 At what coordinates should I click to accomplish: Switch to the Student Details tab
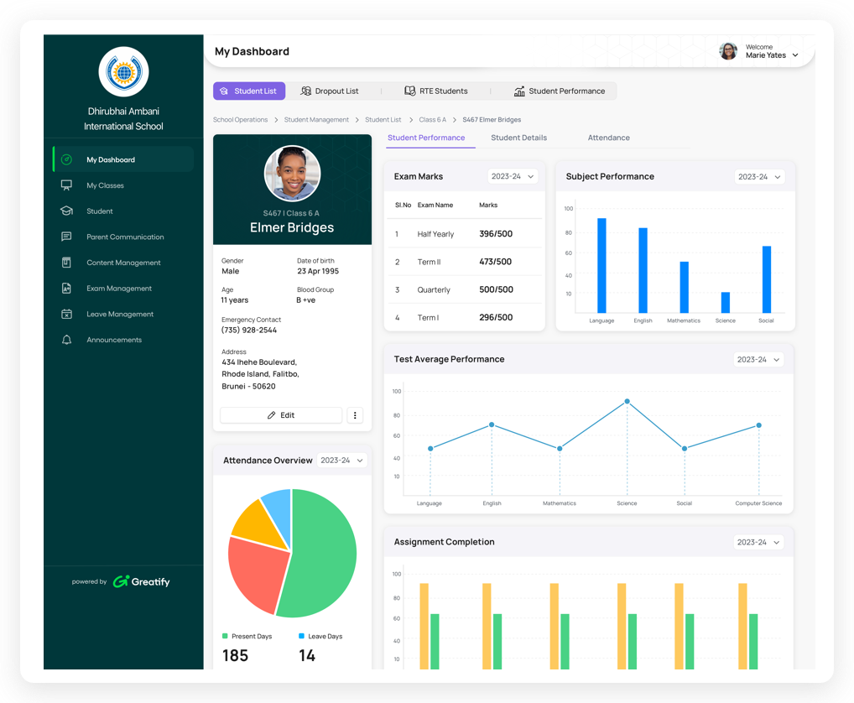(x=518, y=138)
